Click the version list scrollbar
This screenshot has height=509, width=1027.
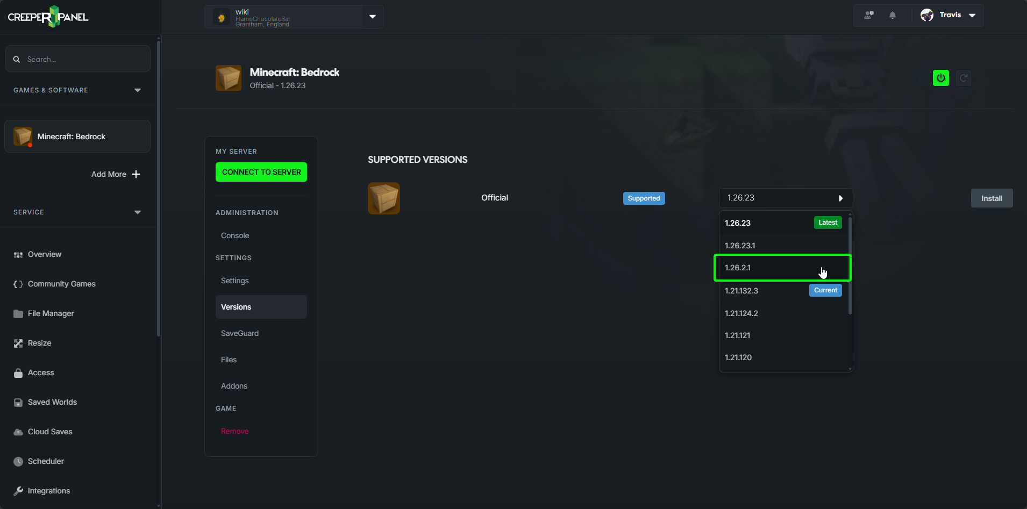point(850,266)
